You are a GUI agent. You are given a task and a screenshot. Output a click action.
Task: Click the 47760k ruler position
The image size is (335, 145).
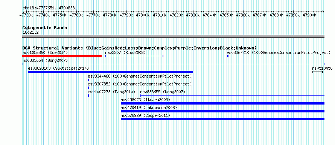[76, 15]
